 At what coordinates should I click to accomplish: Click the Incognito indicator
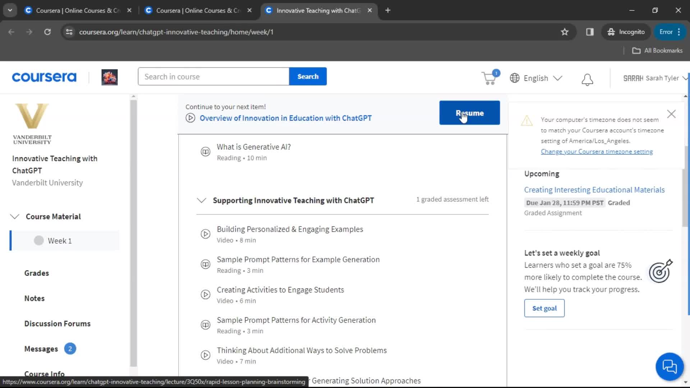click(626, 32)
